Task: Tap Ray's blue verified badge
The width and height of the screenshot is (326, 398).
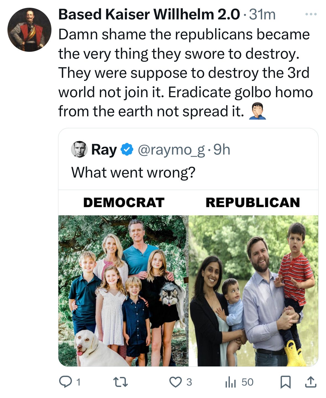Action: pyautogui.click(x=127, y=150)
